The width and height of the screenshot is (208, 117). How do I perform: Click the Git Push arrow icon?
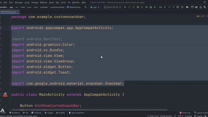click(x=173, y=7)
